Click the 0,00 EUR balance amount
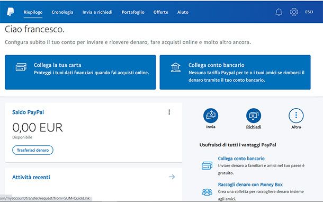This screenshot has width=323, height=202. (x=38, y=127)
